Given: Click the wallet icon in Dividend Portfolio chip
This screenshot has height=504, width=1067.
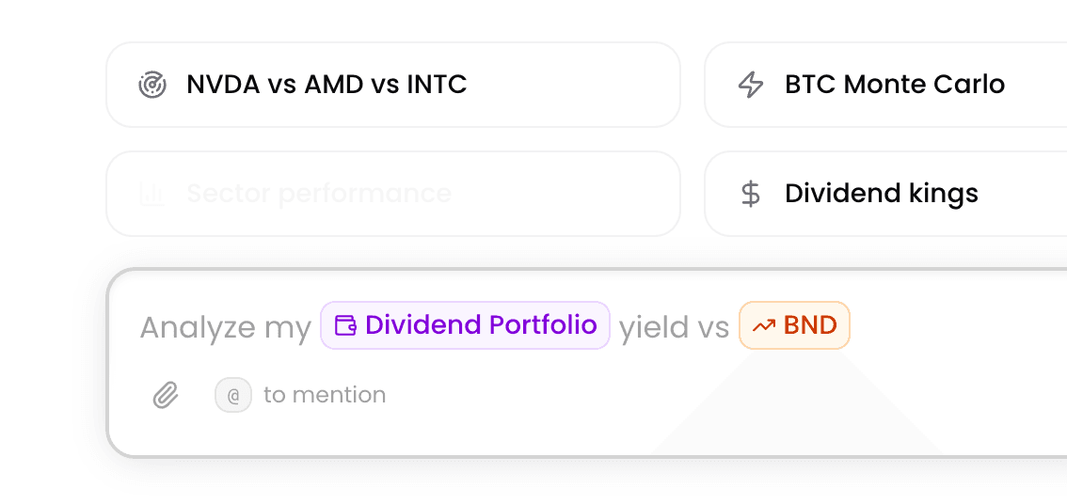Looking at the screenshot, I should (346, 325).
